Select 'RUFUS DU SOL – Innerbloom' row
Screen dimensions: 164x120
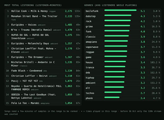[43, 37]
